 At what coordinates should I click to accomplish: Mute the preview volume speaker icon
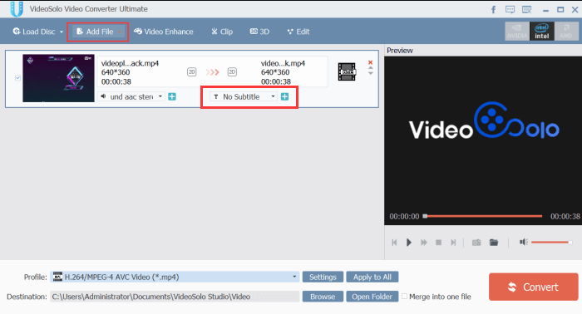pyautogui.click(x=523, y=242)
